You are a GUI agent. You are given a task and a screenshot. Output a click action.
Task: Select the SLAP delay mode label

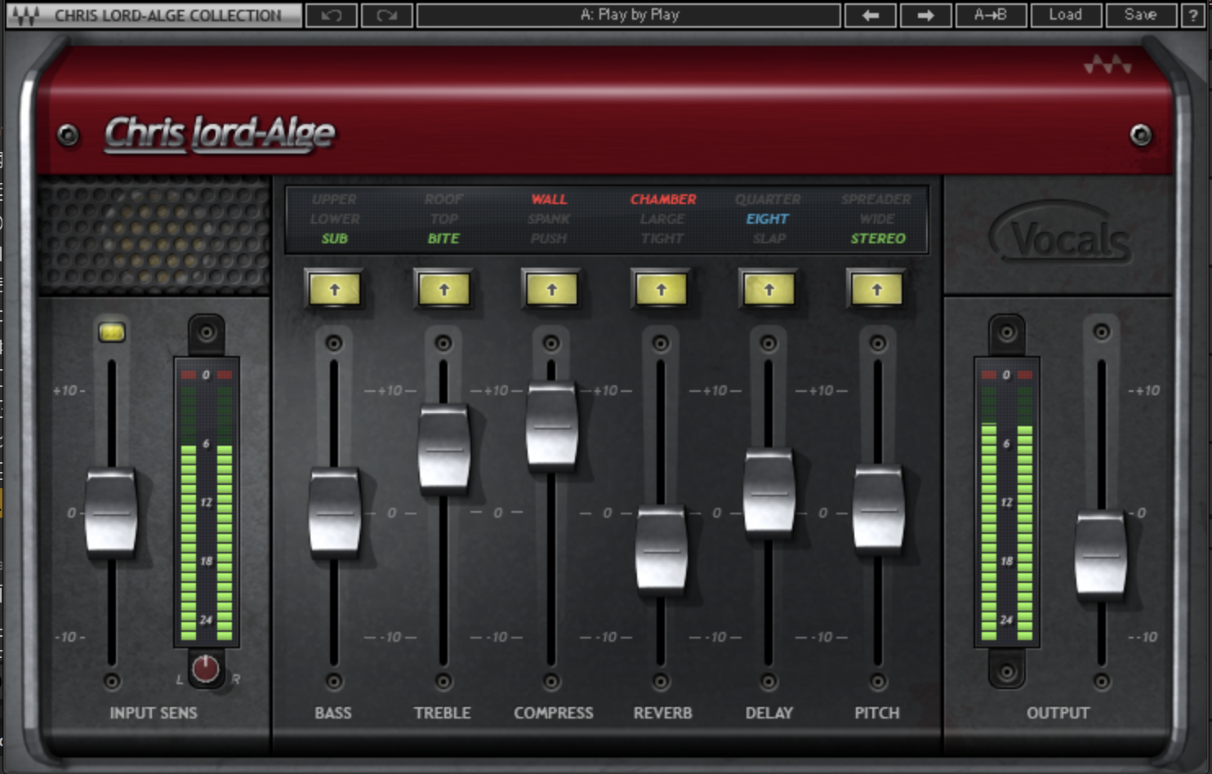(x=769, y=238)
